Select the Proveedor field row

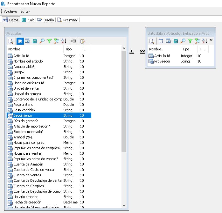coord(162,61)
